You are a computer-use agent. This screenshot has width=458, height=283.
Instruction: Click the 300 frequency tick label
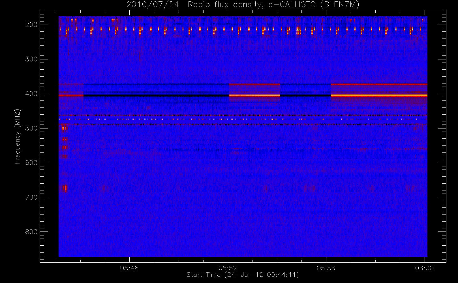coord(31,59)
